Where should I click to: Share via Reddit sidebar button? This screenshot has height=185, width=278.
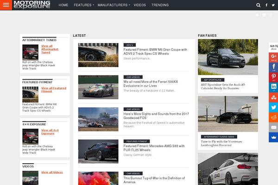(273, 117)
